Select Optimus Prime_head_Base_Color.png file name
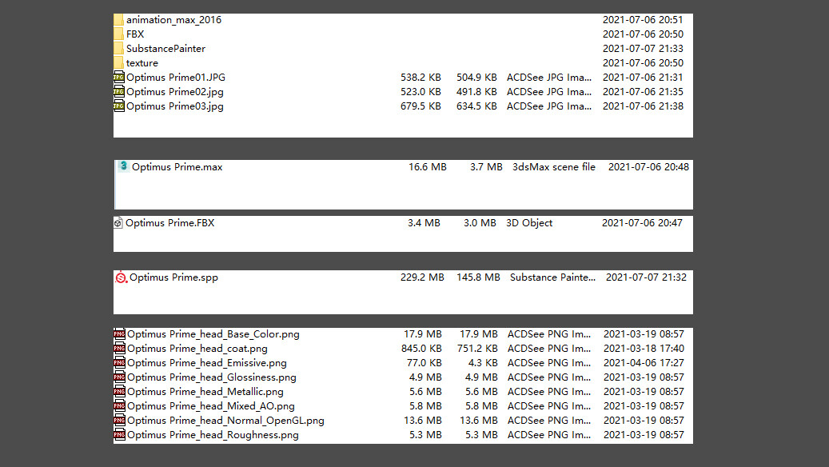The image size is (829, 467). [x=213, y=334]
